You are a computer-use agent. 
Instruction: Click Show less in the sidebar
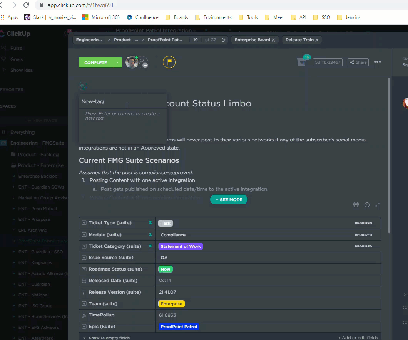coord(21,70)
